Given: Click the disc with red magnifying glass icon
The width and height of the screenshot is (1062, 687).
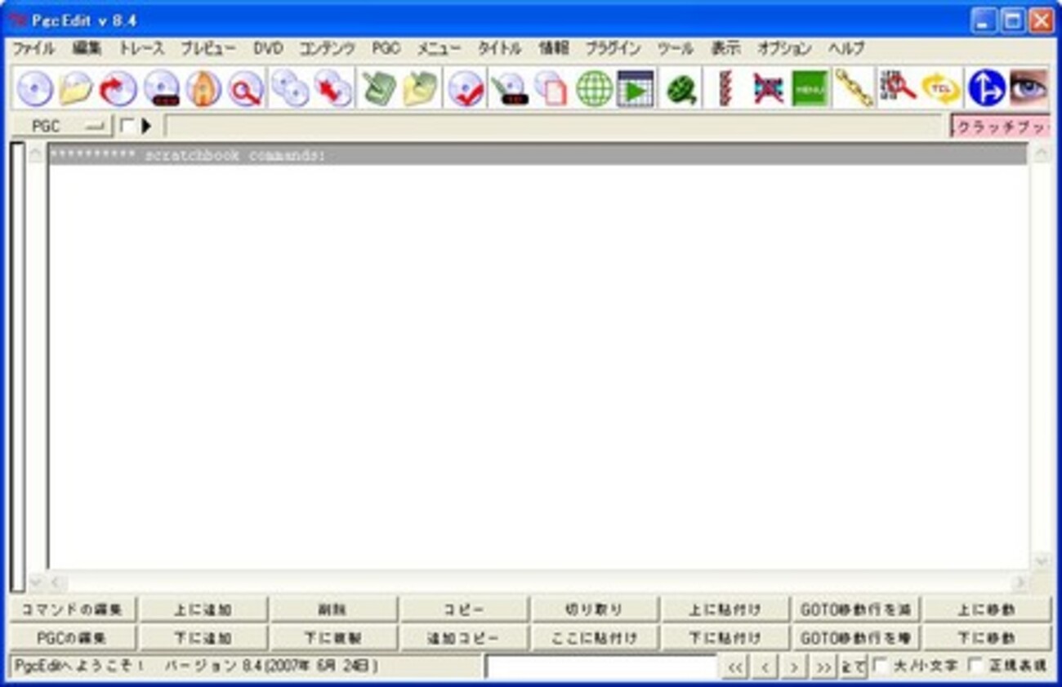Looking at the screenshot, I should (244, 88).
